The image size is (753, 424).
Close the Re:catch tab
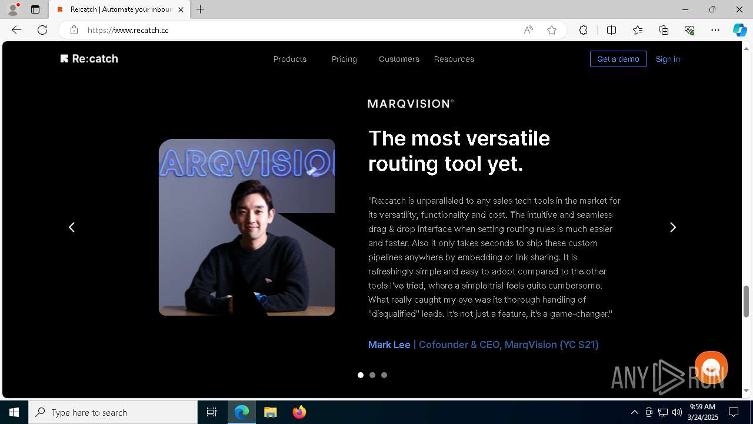coord(181,9)
